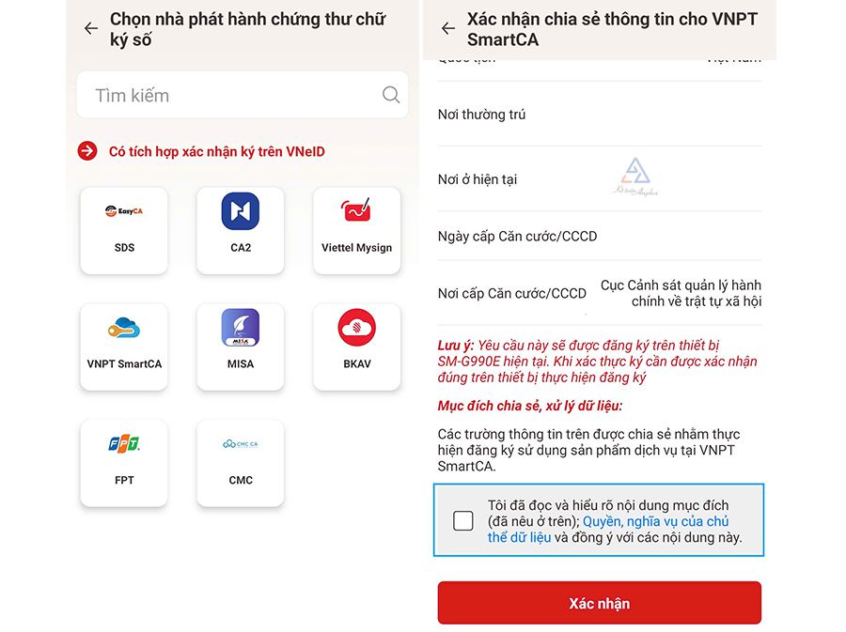Tap the search magnifier icon
Viewport: 846px width, 632px height.
(x=391, y=95)
